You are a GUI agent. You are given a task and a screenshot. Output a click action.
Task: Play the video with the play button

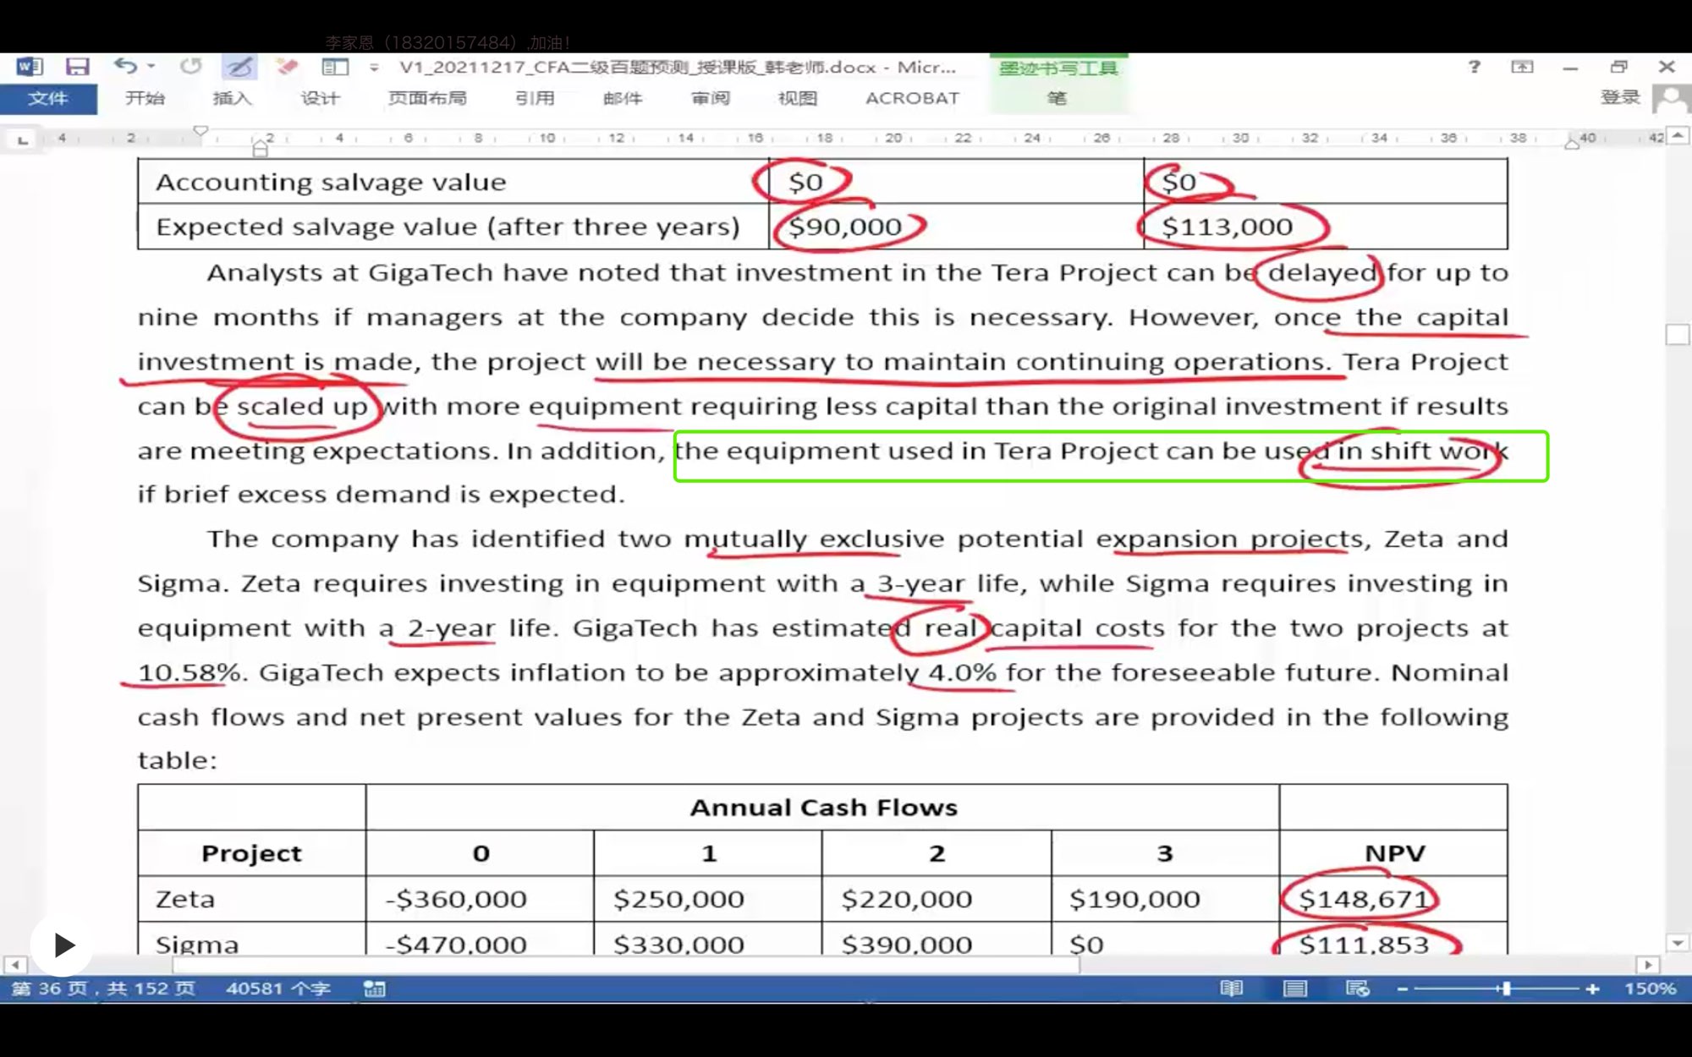63,945
